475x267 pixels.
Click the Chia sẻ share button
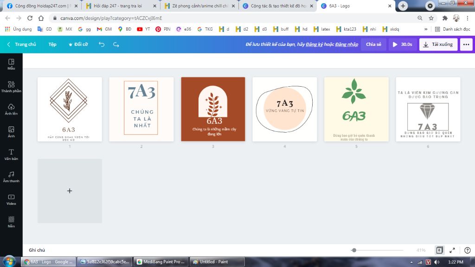click(373, 44)
